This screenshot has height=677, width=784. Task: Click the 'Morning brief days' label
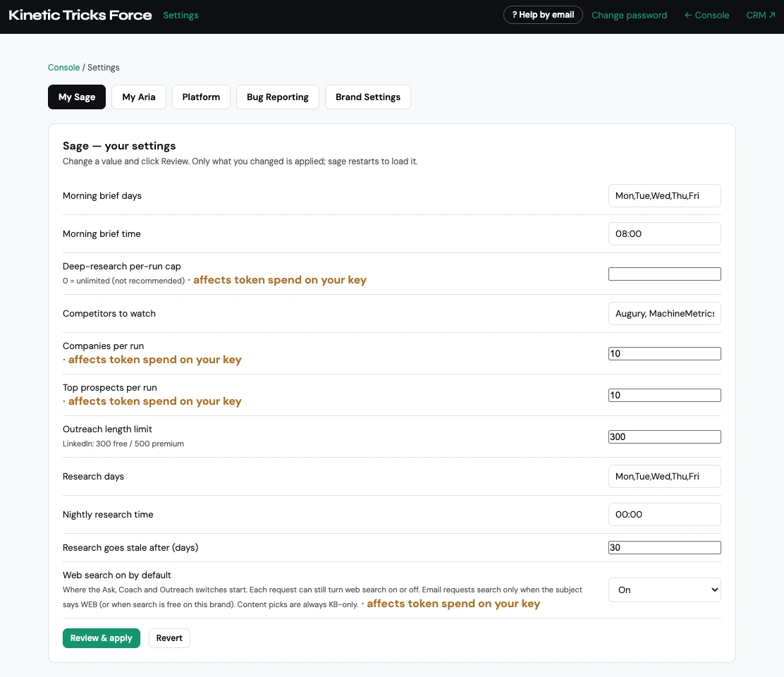[x=102, y=196]
